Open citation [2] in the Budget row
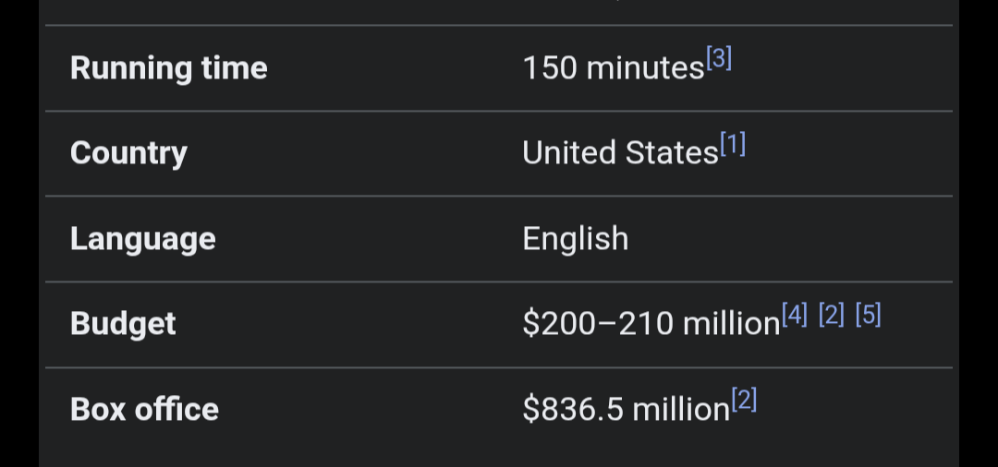 [x=832, y=315]
